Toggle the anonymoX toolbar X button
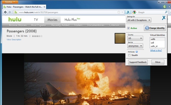 (x=128, y=12)
